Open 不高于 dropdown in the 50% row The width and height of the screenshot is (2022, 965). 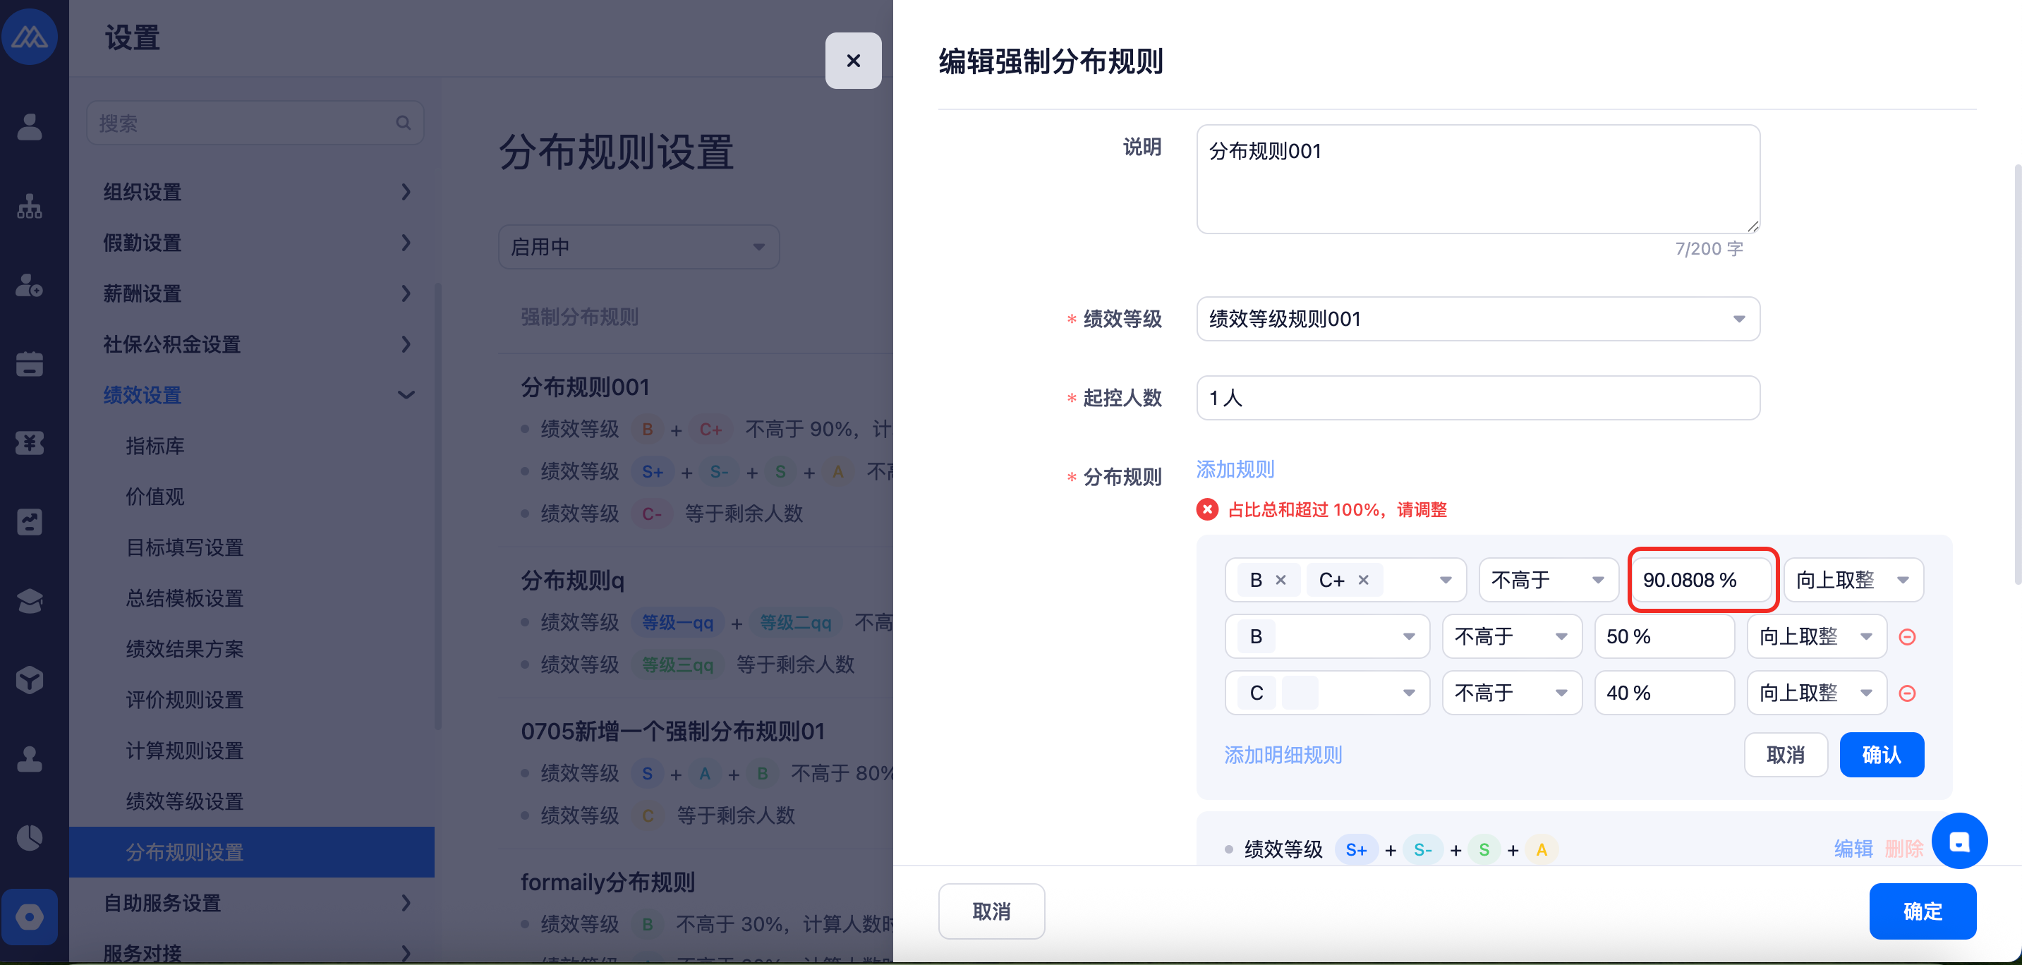[x=1512, y=637]
